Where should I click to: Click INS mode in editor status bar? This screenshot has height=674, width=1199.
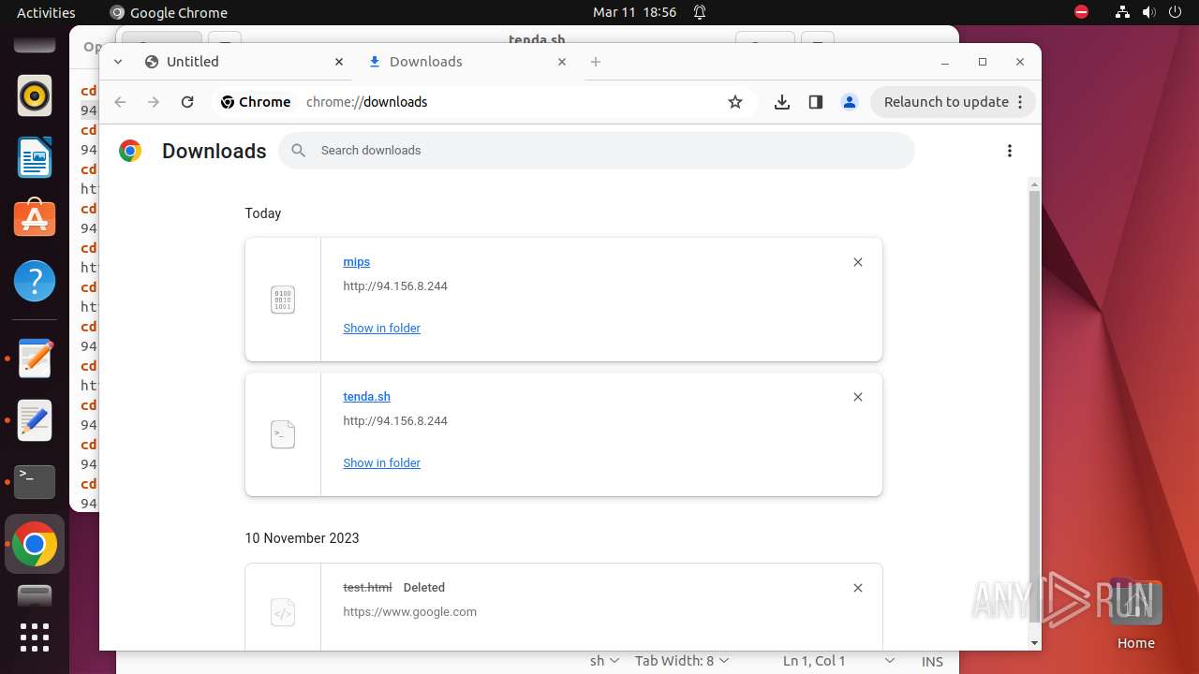[x=932, y=661]
